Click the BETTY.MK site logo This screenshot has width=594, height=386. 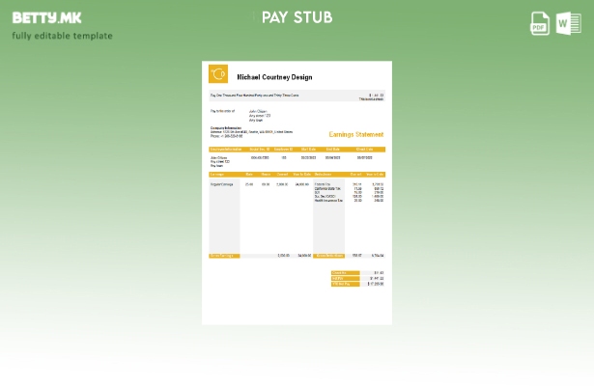(46, 17)
